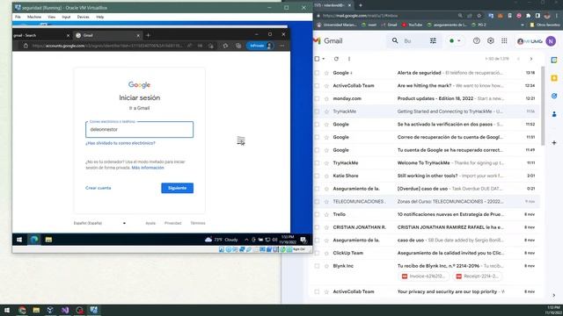563x316 pixels.
Task: Click host taskbar Chrome icon
Action: [22, 310]
